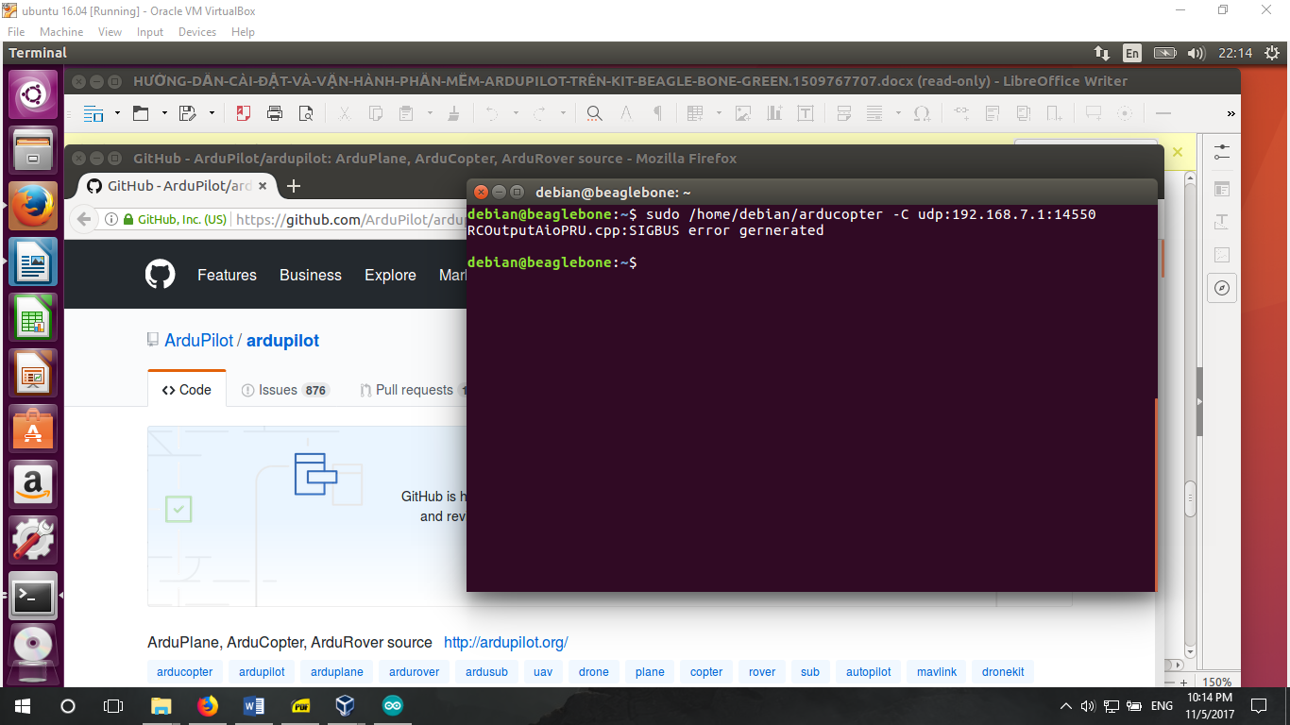Click the GitHub octocat logo
This screenshot has height=725, width=1290.
click(x=160, y=275)
